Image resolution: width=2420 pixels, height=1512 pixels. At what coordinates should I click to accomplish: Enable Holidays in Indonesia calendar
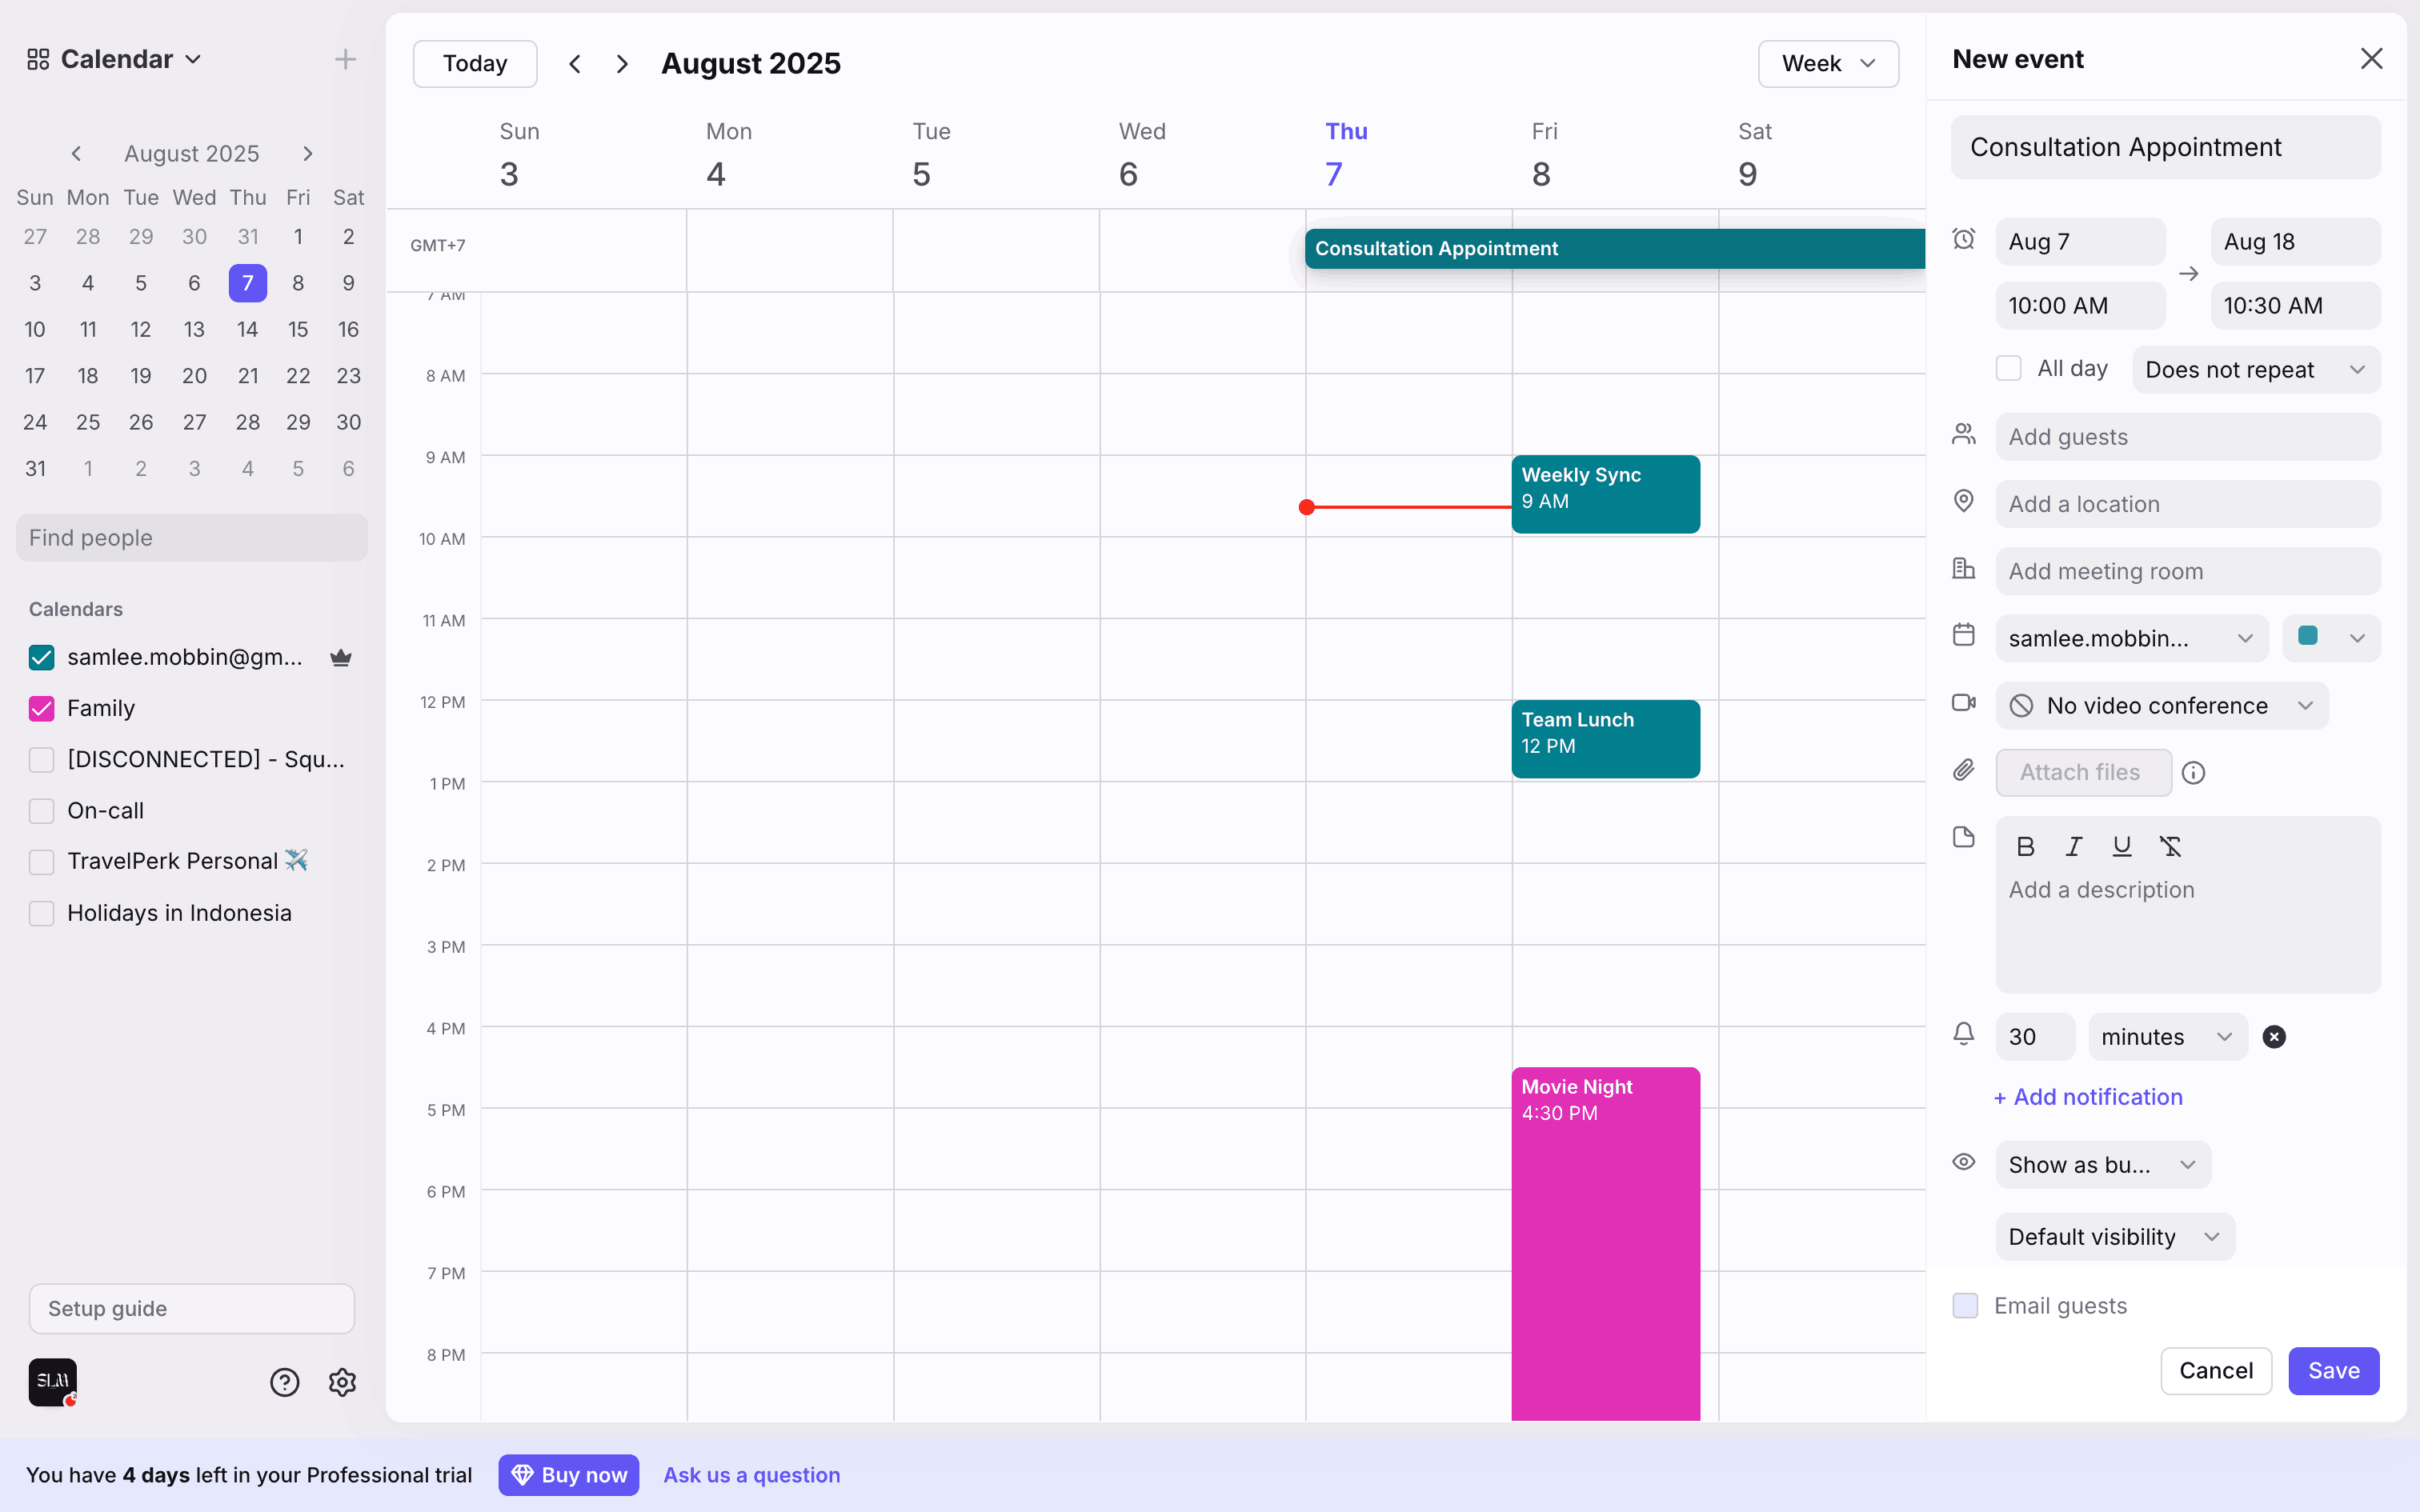(x=41, y=913)
